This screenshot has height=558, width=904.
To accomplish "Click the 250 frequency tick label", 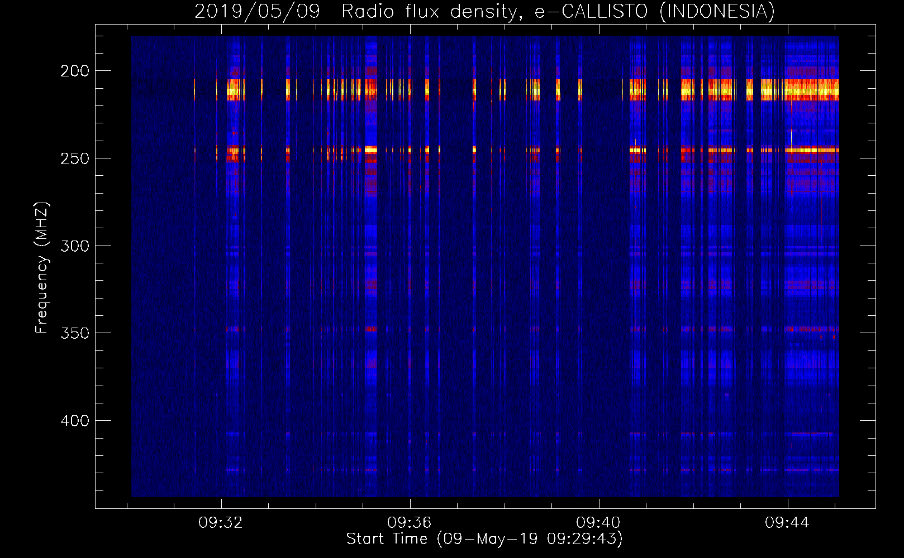I will pos(75,158).
